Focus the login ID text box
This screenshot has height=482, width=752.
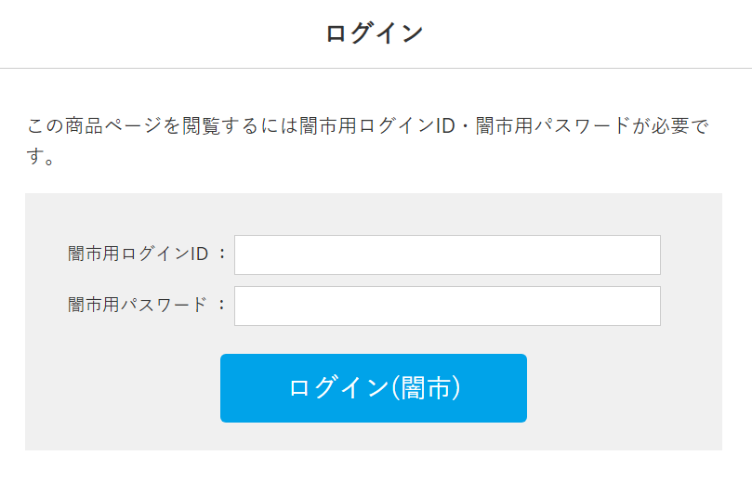click(447, 255)
